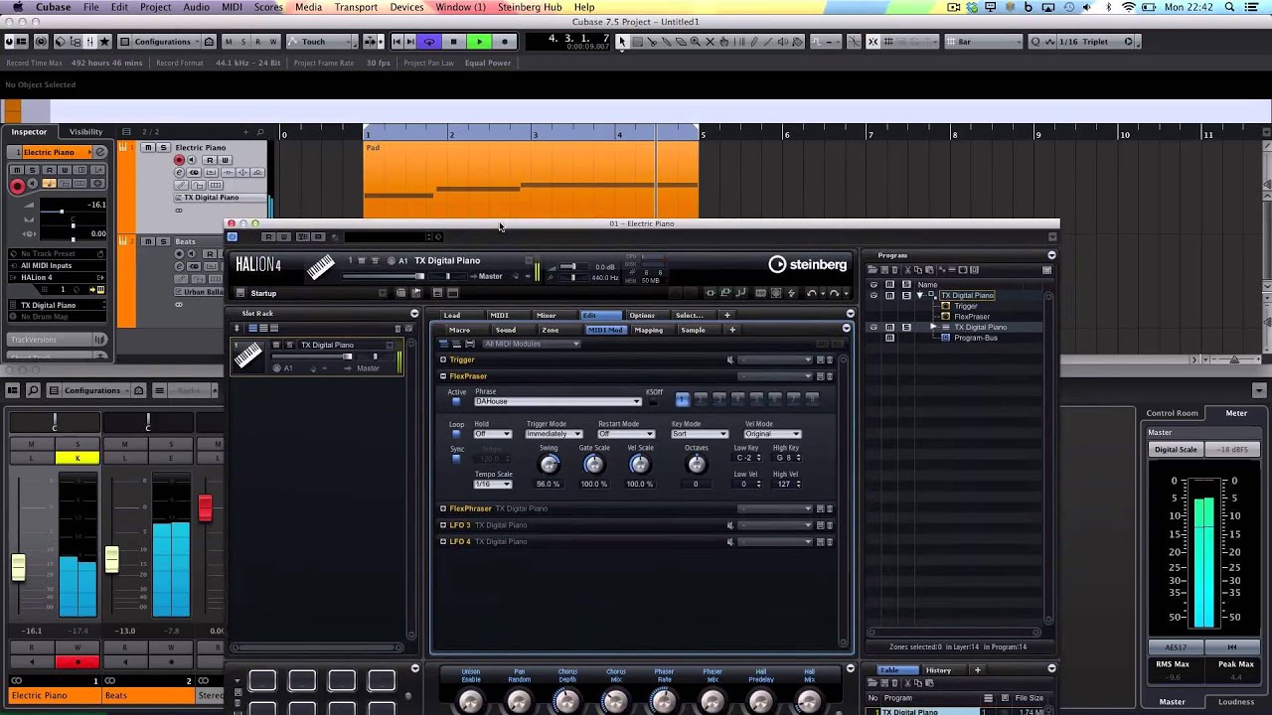Toggle the KSOff switch
Viewport: 1272px width, 715px height.
pyautogui.click(x=653, y=401)
